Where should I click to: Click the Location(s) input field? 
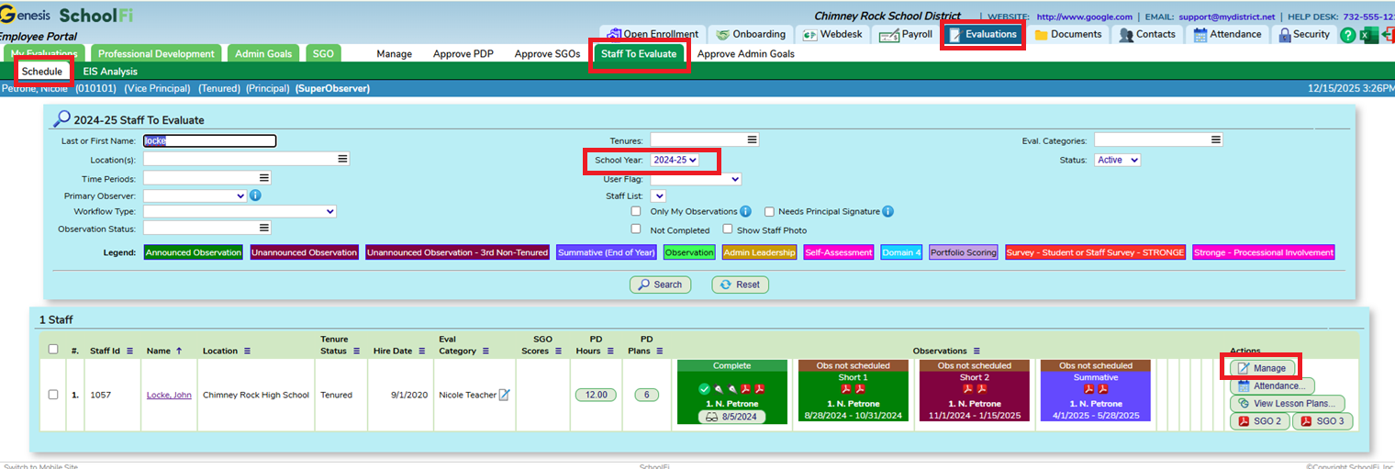click(246, 159)
